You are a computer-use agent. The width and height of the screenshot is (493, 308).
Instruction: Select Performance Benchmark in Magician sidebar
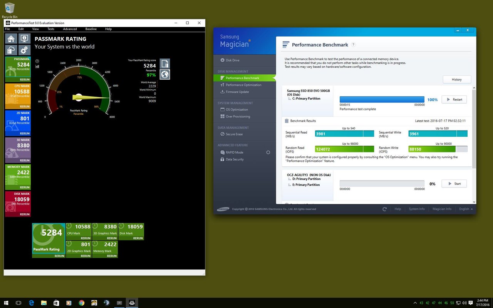point(245,78)
